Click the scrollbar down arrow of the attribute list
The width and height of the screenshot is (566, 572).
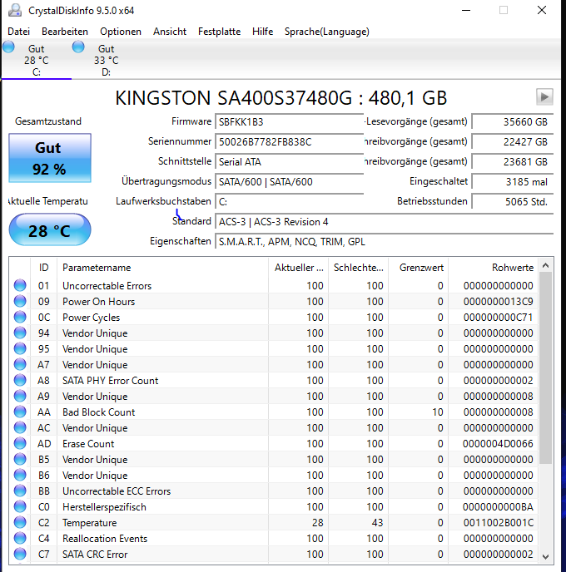click(545, 557)
